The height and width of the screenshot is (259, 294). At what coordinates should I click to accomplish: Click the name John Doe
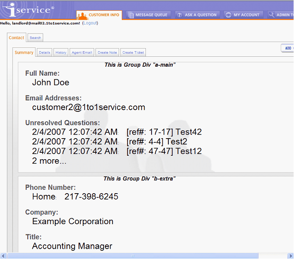coord(51,83)
